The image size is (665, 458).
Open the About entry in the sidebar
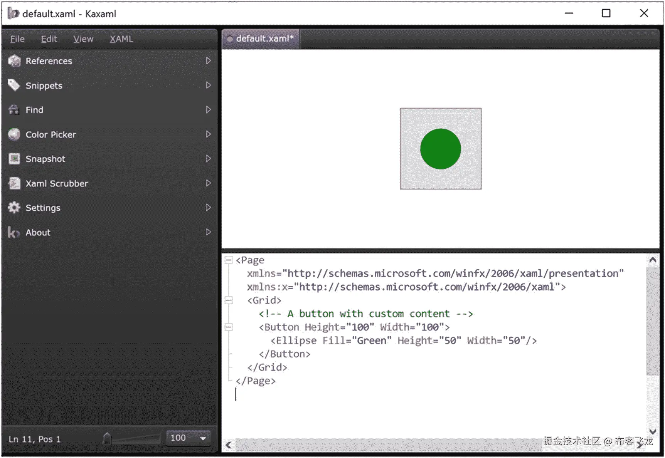(38, 232)
